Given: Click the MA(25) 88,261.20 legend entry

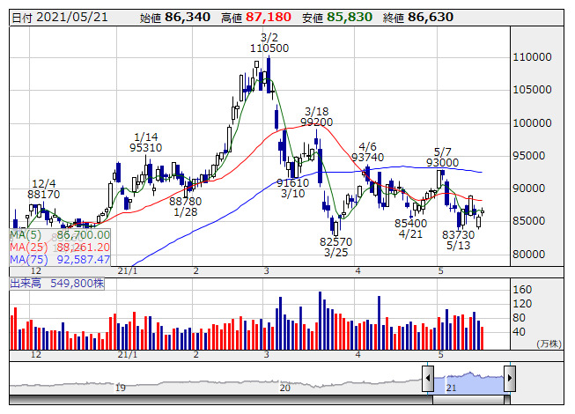Looking at the screenshot, I should tap(60, 248).
